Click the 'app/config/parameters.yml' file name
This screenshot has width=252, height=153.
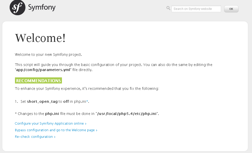pyautogui.click(x=43, y=70)
